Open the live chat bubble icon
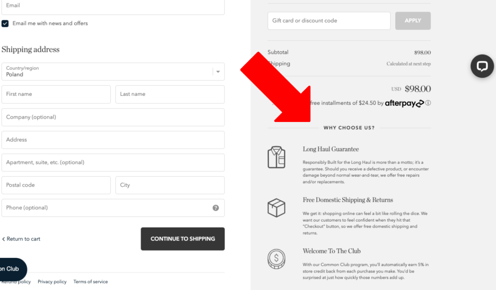The width and height of the screenshot is (496, 290). [x=482, y=66]
